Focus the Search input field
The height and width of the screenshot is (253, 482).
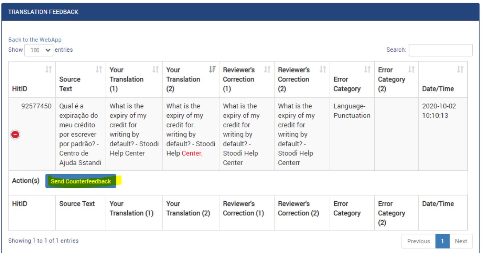(x=441, y=50)
